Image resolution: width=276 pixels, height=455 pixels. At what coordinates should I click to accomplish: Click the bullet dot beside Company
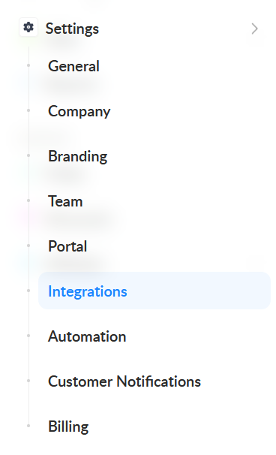tap(28, 110)
